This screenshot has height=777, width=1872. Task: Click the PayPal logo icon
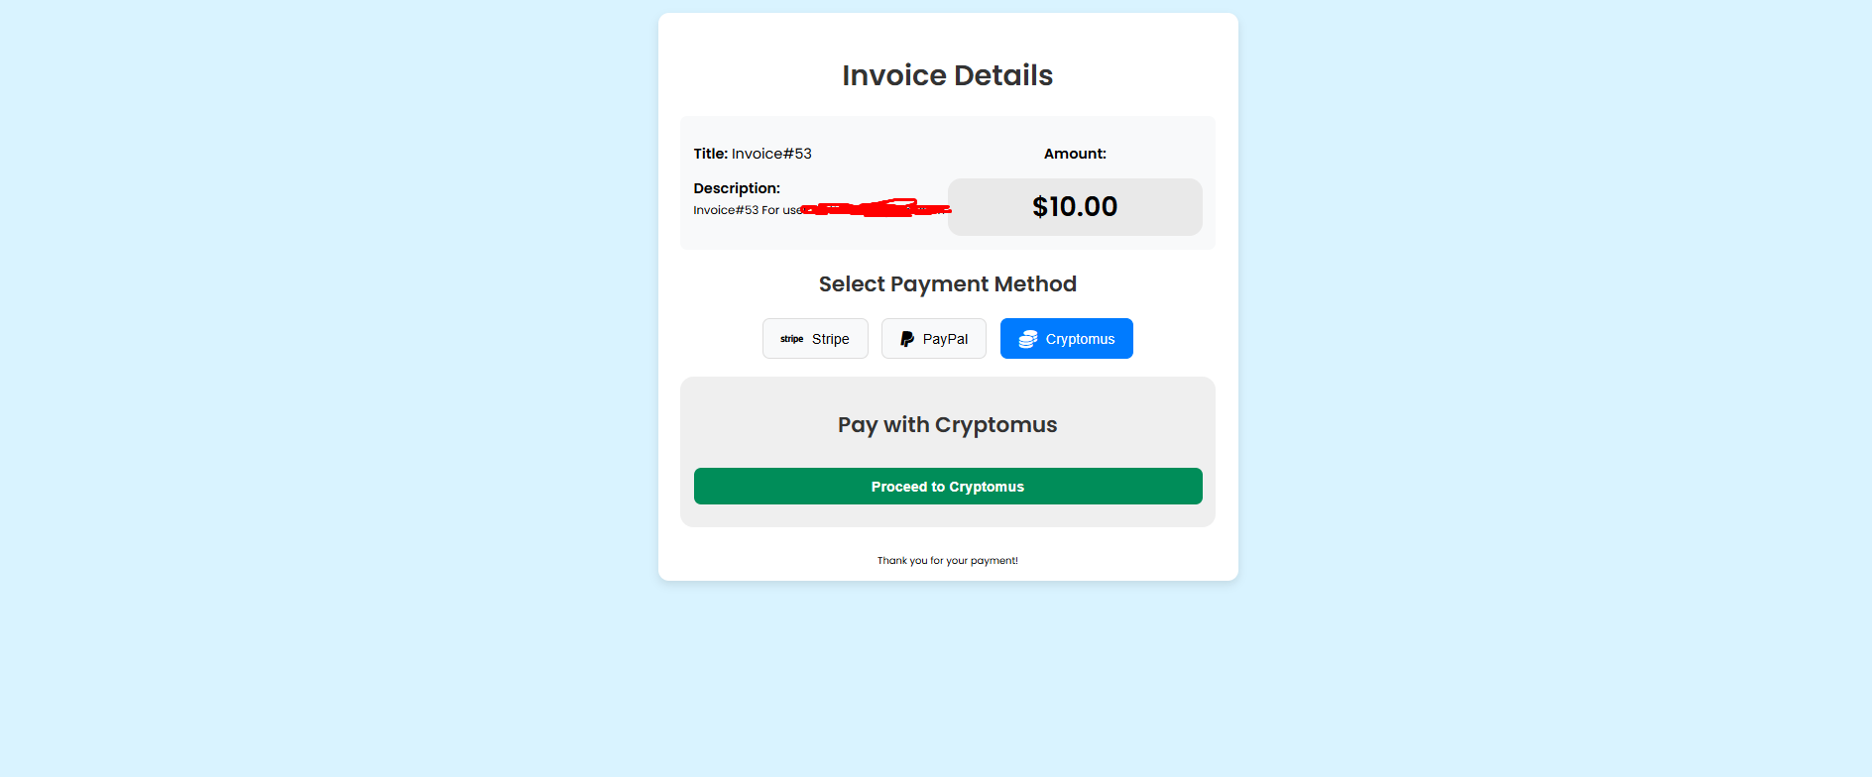coord(907,339)
